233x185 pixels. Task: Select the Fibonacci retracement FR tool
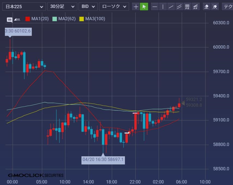point(187,7)
